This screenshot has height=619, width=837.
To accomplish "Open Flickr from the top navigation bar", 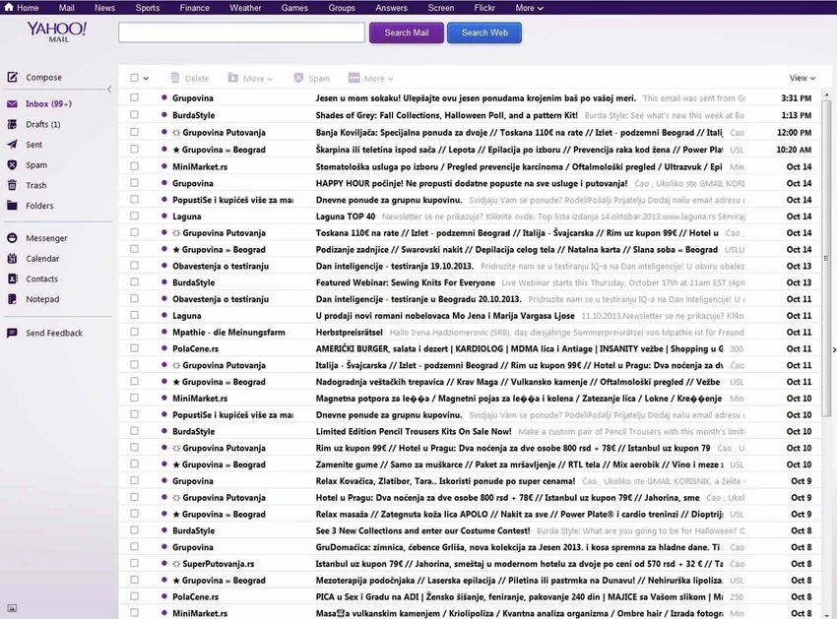I will click(484, 8).
